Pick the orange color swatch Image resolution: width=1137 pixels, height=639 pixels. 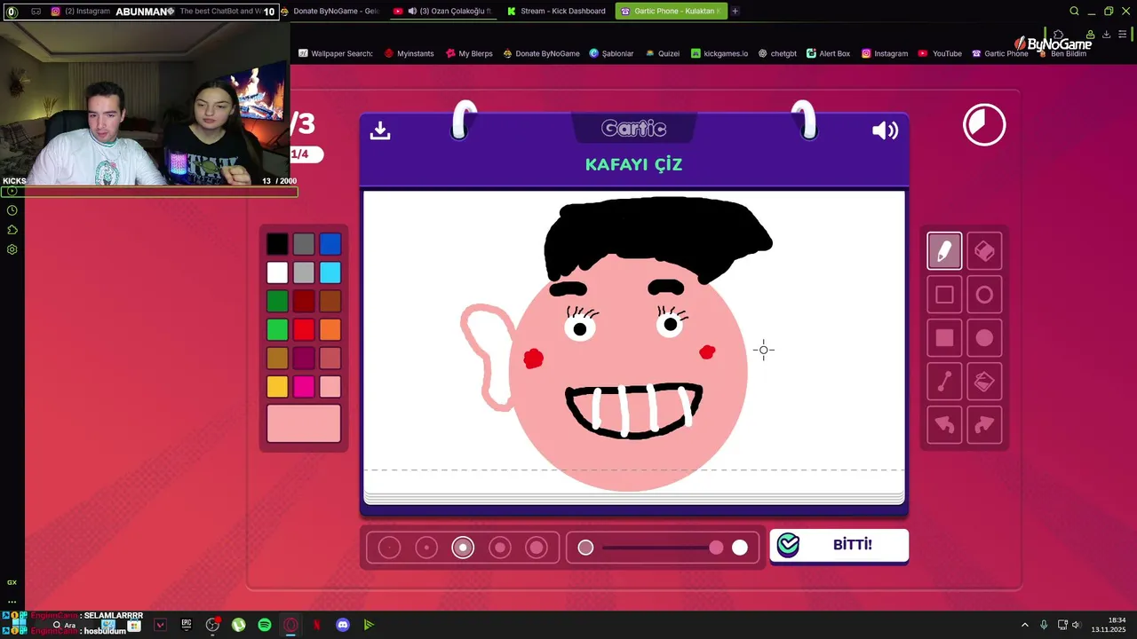330,329
